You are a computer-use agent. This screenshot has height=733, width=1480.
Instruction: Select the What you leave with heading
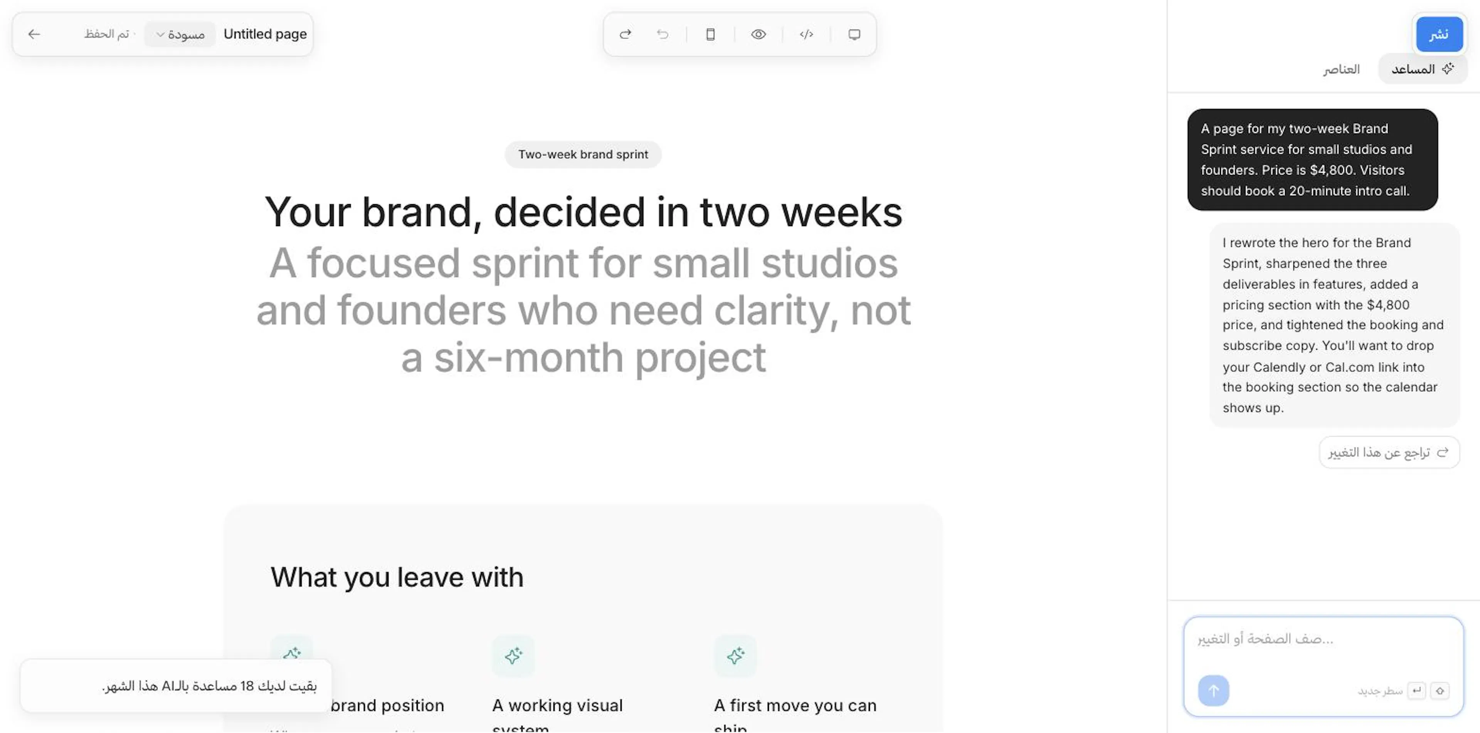coord(397,577)
